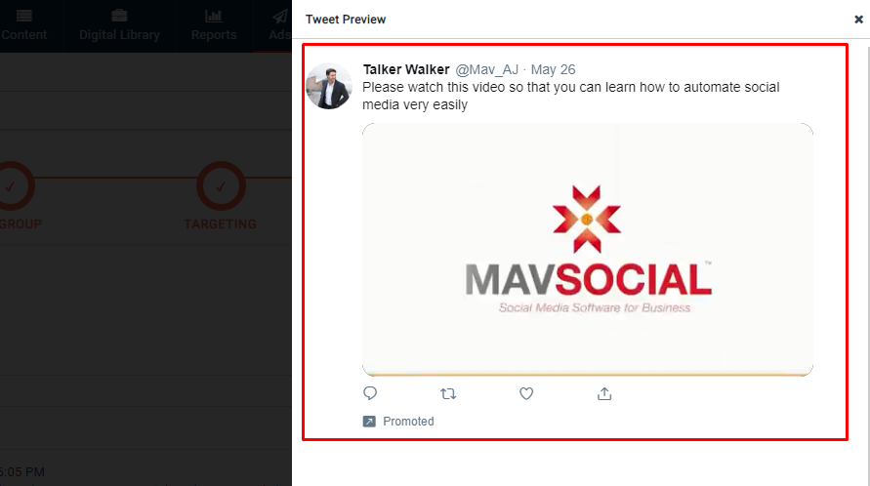Play the MavSocial video thumbnail

pos(587,249)
